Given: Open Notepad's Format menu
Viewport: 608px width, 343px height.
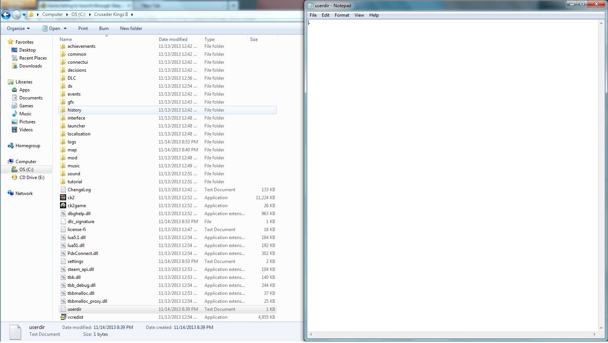Looking at the screenshot, I should [x=342, y=15].
